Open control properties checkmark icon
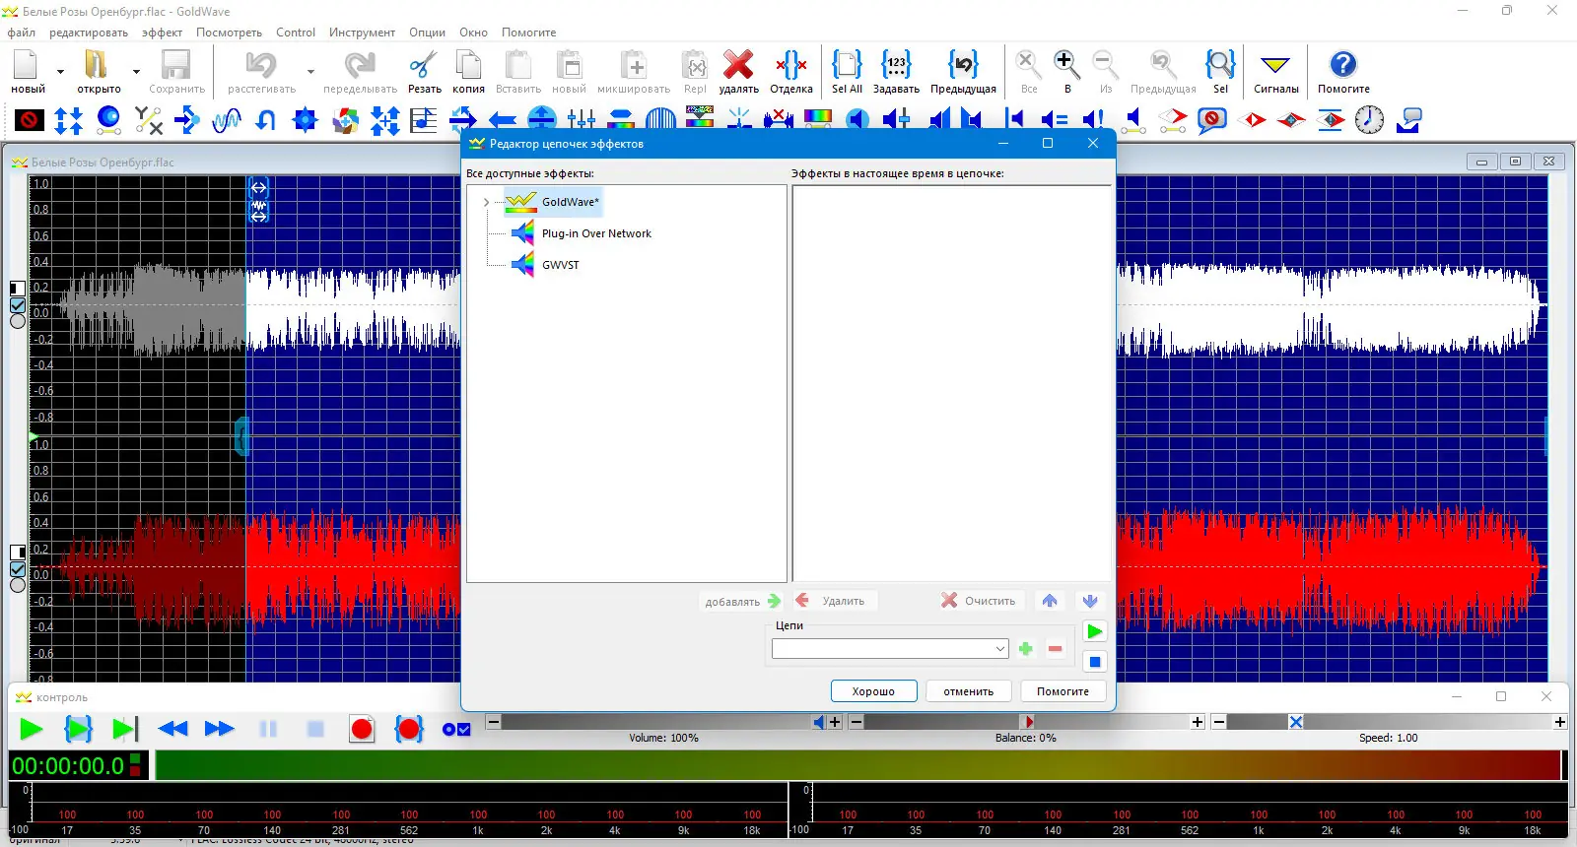1577x847 pixels. pyautogui.click(x=456, y=730)
